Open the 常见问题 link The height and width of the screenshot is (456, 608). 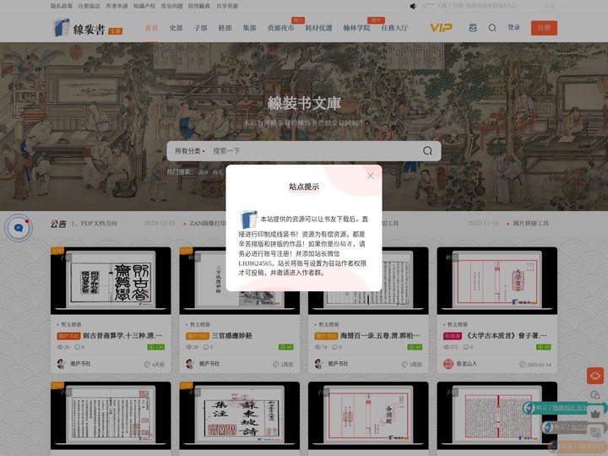click(x=171, y=6)
